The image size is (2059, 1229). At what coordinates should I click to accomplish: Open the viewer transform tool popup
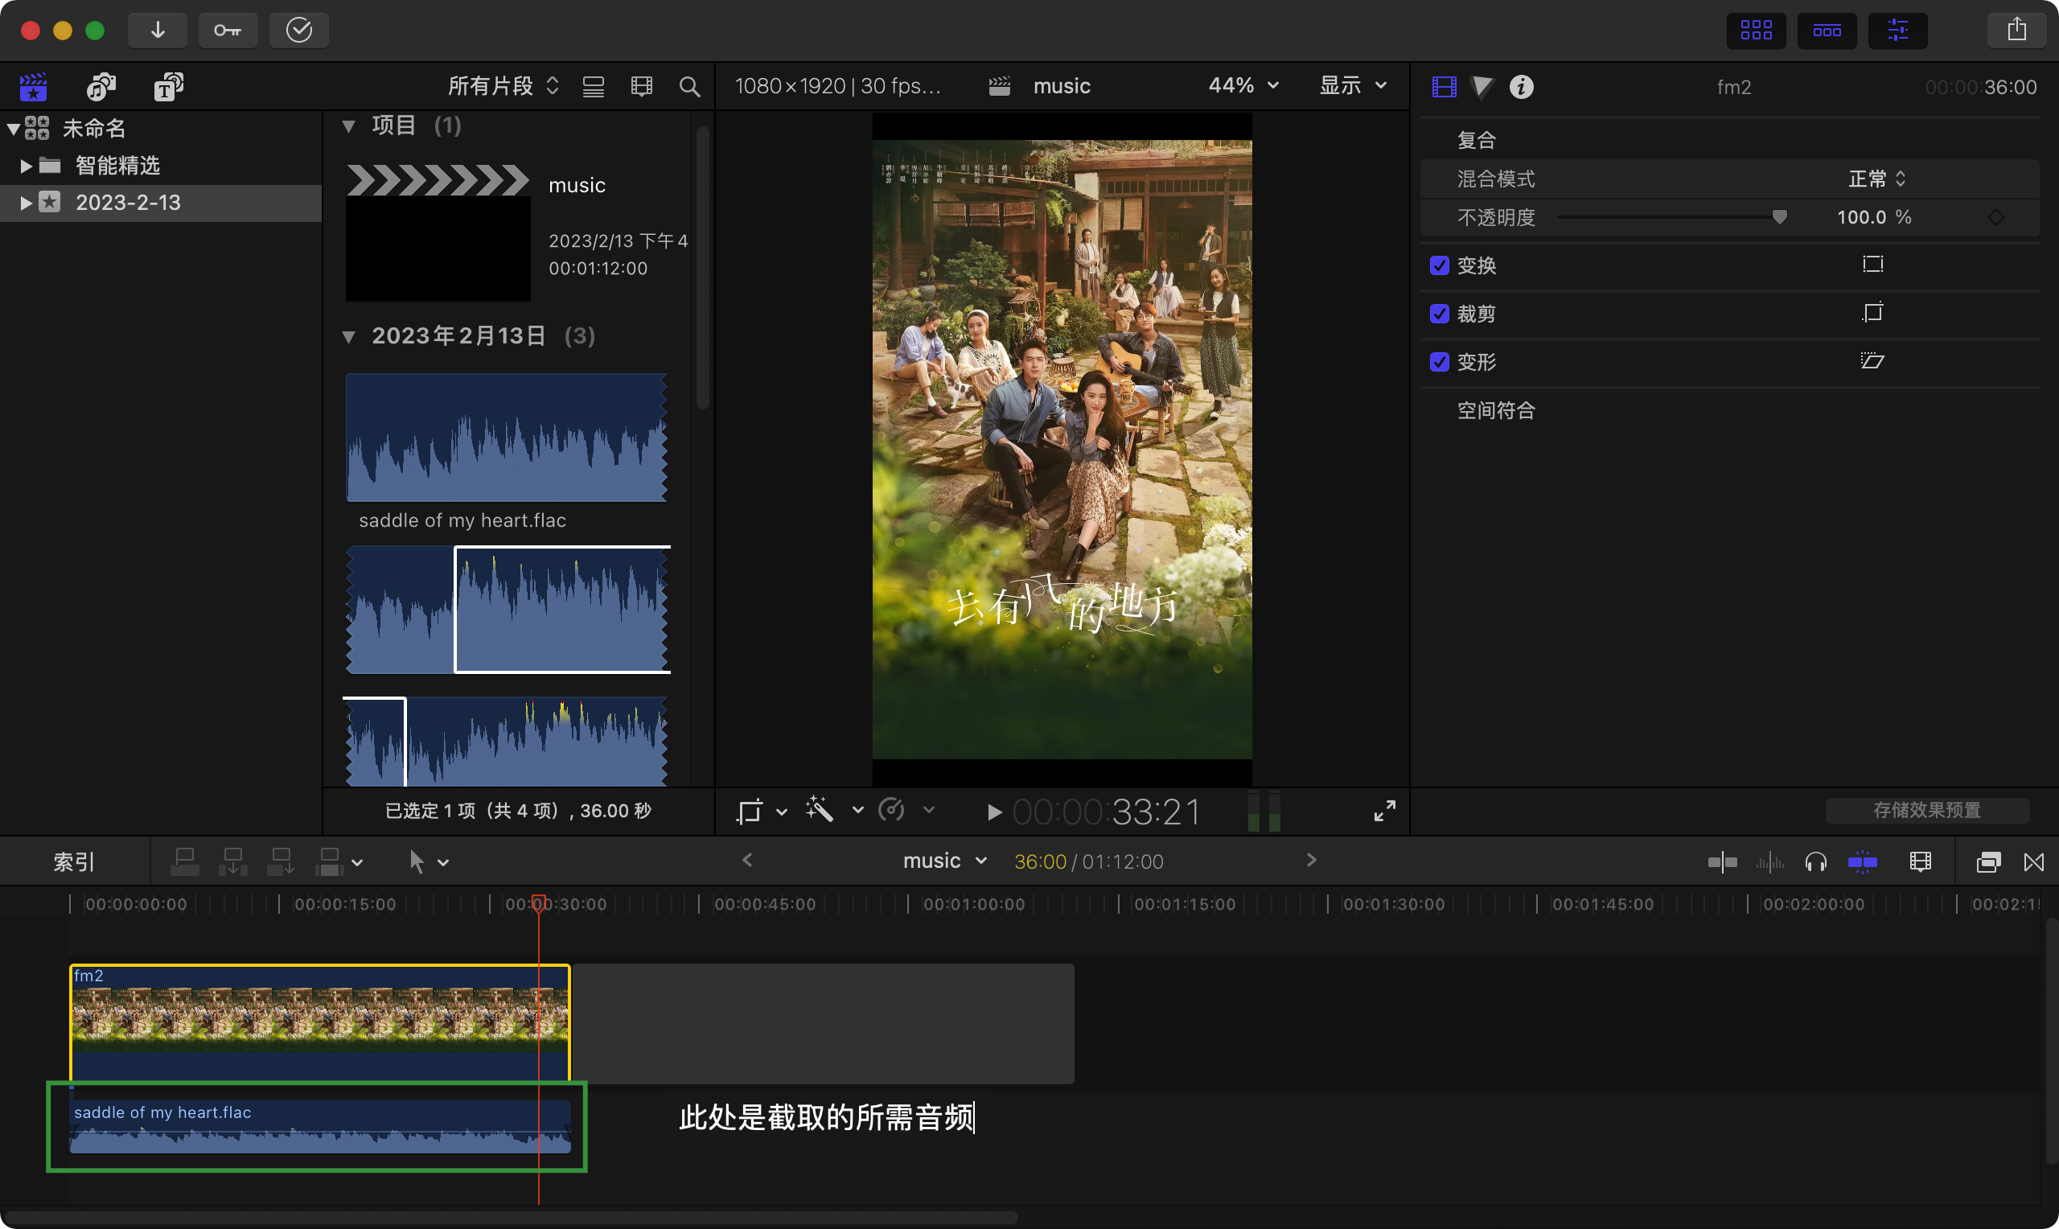[x=761, y=811]
